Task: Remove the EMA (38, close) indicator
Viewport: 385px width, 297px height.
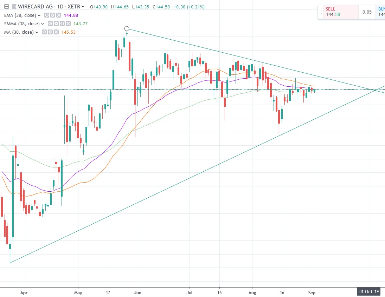Action: (59, 15)
